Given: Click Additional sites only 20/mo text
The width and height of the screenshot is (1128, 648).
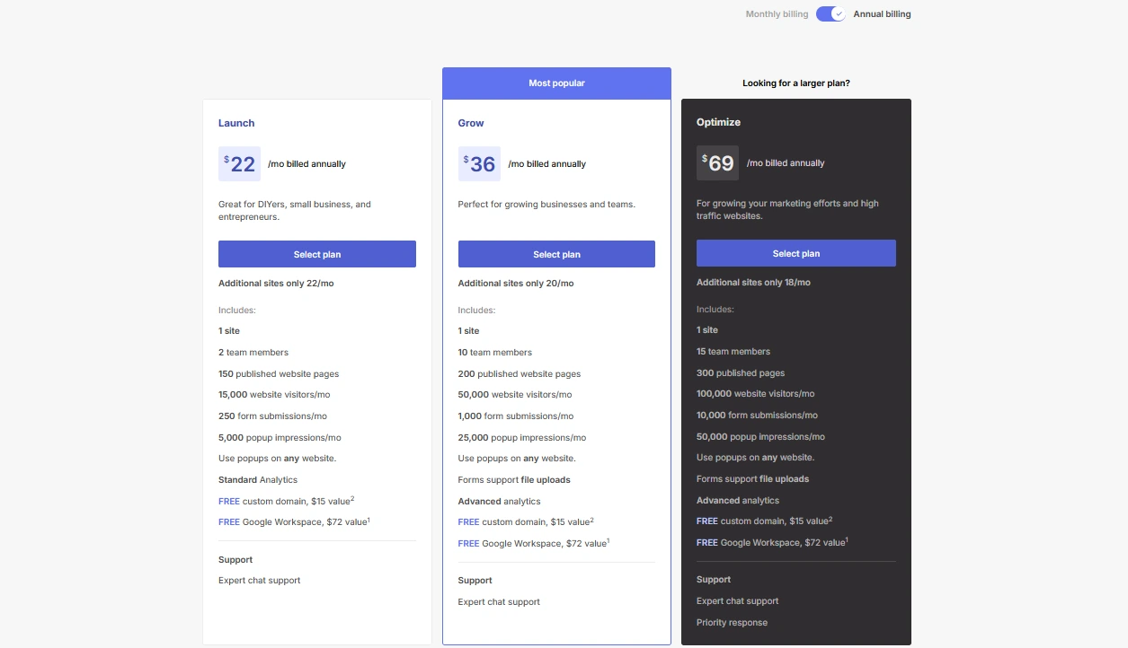Looking at the screenshot, I should click(x=516, y=284).
